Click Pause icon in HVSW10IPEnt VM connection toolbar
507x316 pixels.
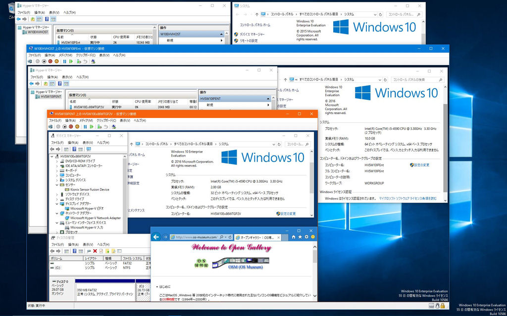tap(65, 61)
